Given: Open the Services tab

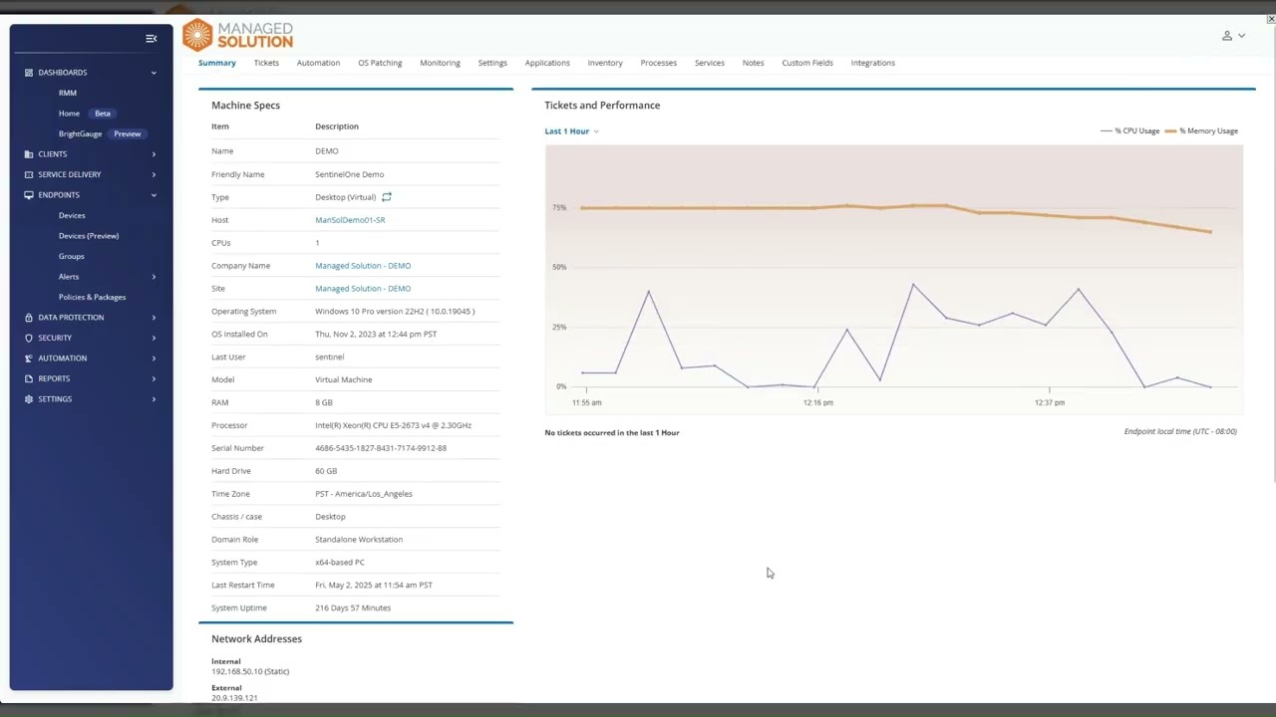Looking at the screenshot, I should [710, 63].
